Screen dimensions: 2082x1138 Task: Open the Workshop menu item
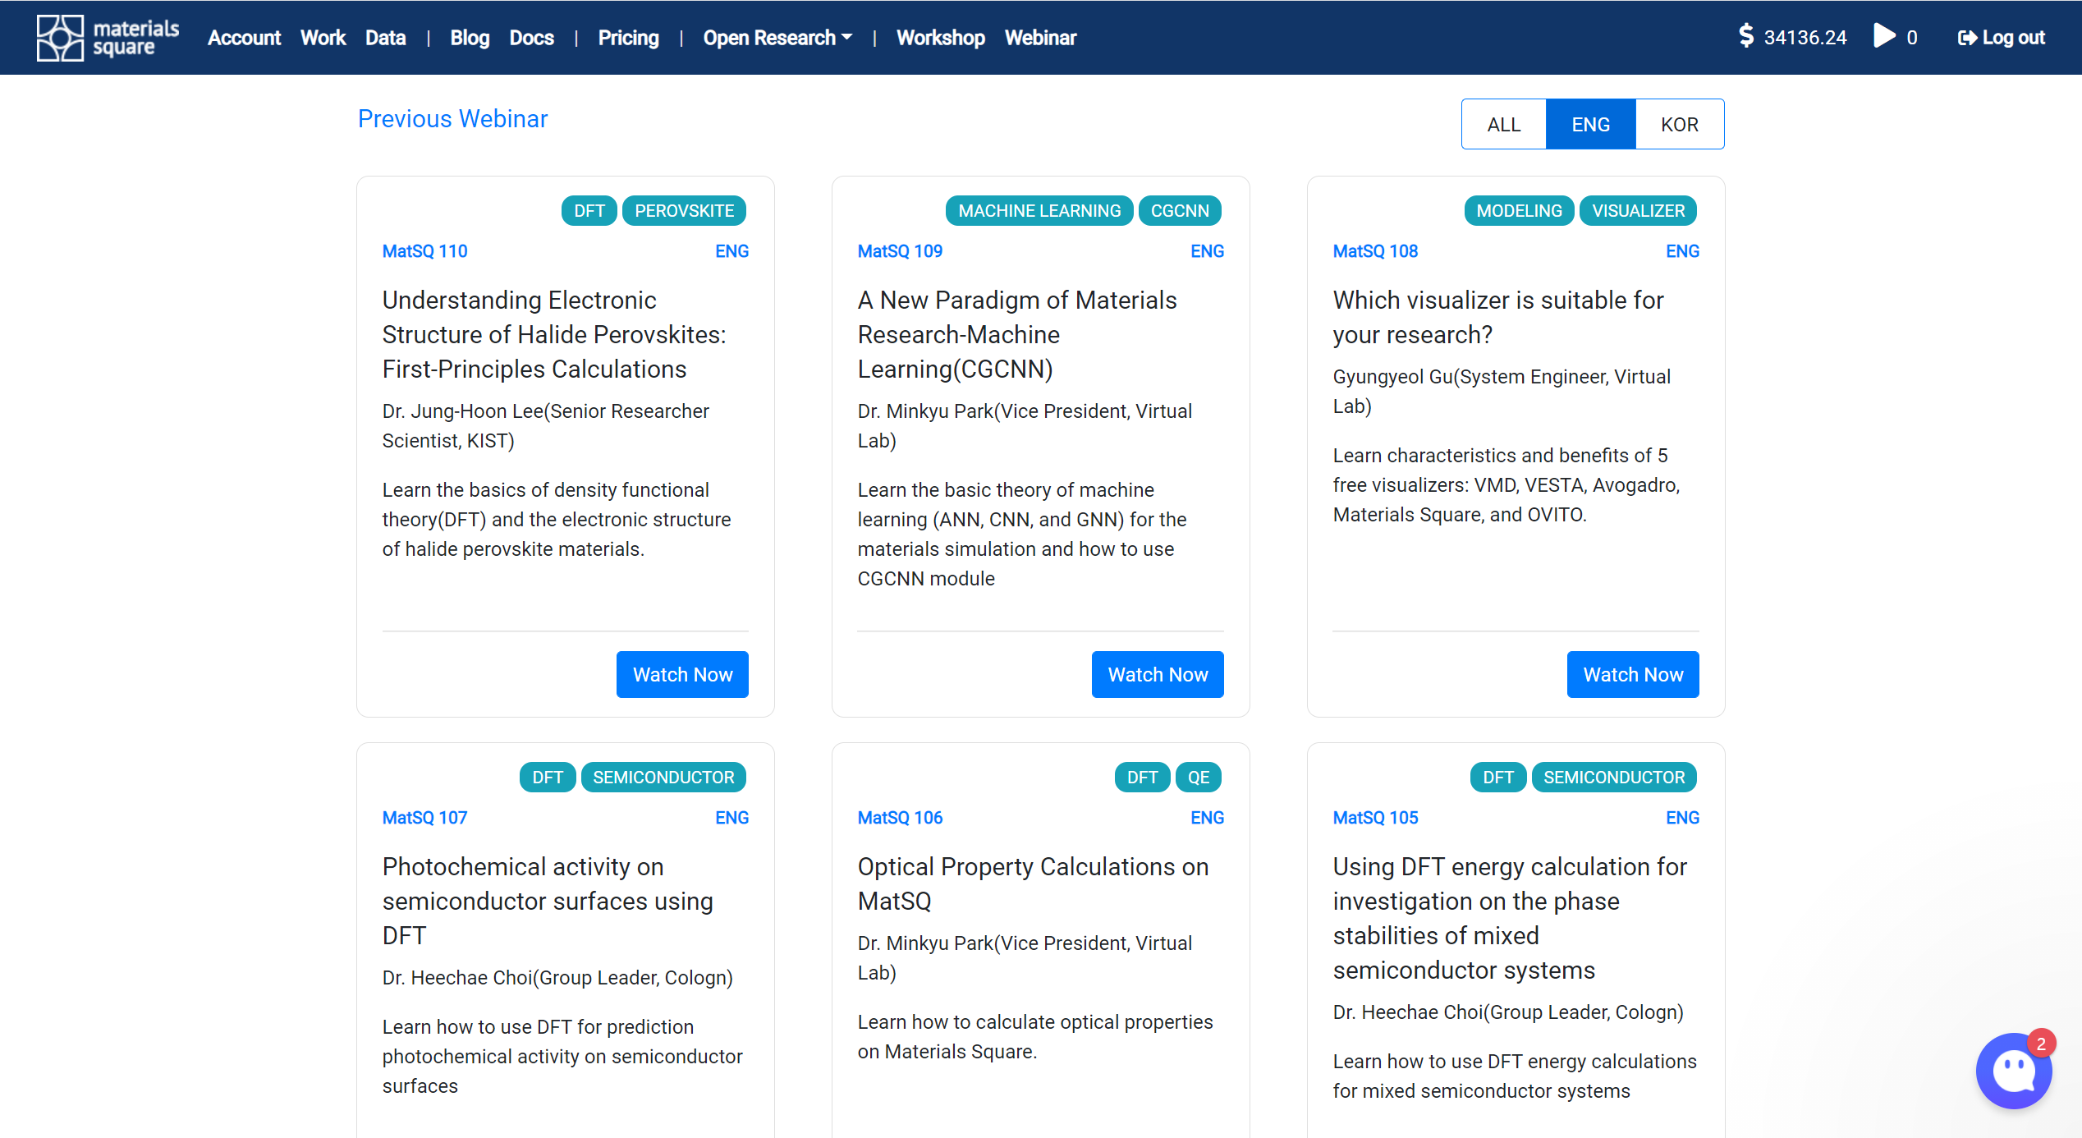click(x=940, y=38)
